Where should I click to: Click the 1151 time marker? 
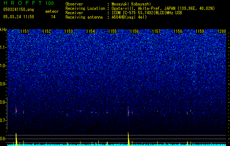(24, 31)
